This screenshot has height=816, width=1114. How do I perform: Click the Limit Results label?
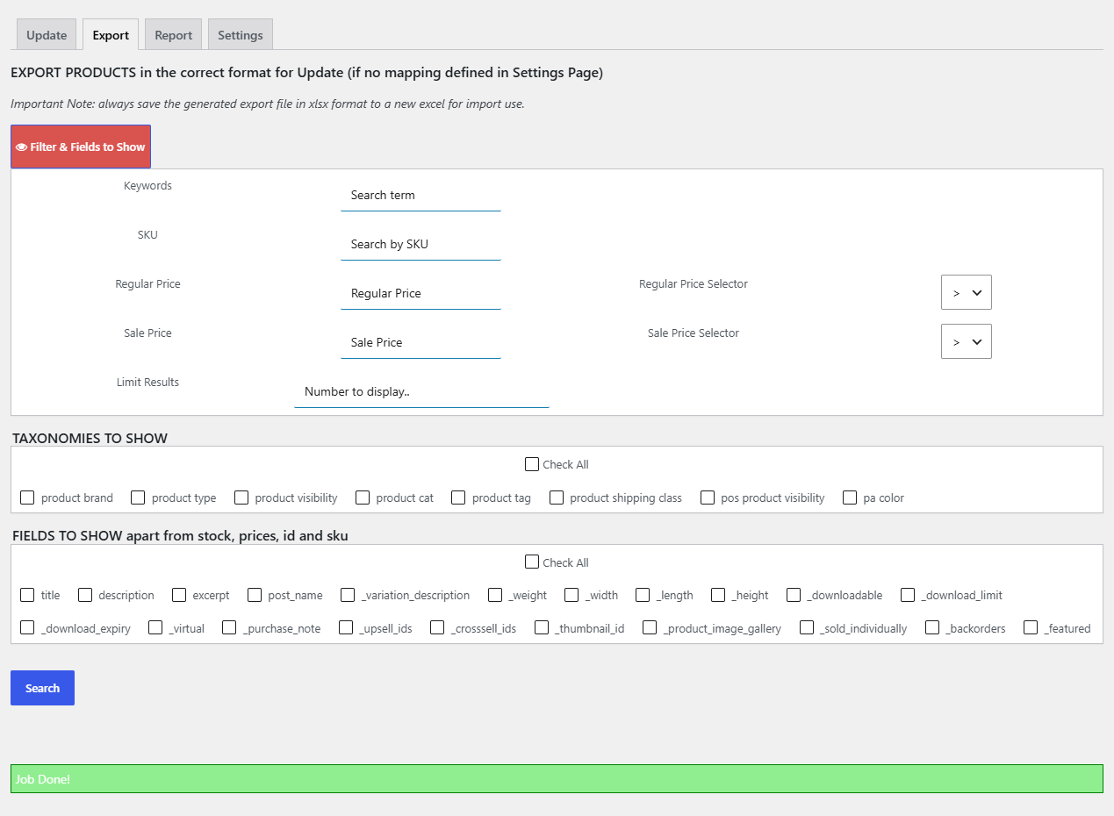(147, 383)
